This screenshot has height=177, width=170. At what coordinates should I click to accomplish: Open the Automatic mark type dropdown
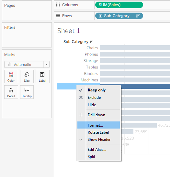click(46, 65)
